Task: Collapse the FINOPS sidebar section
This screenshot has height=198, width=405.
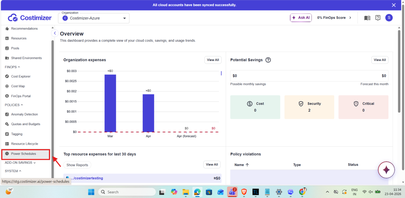Action: pyautogui.click(x=12, y=67)
